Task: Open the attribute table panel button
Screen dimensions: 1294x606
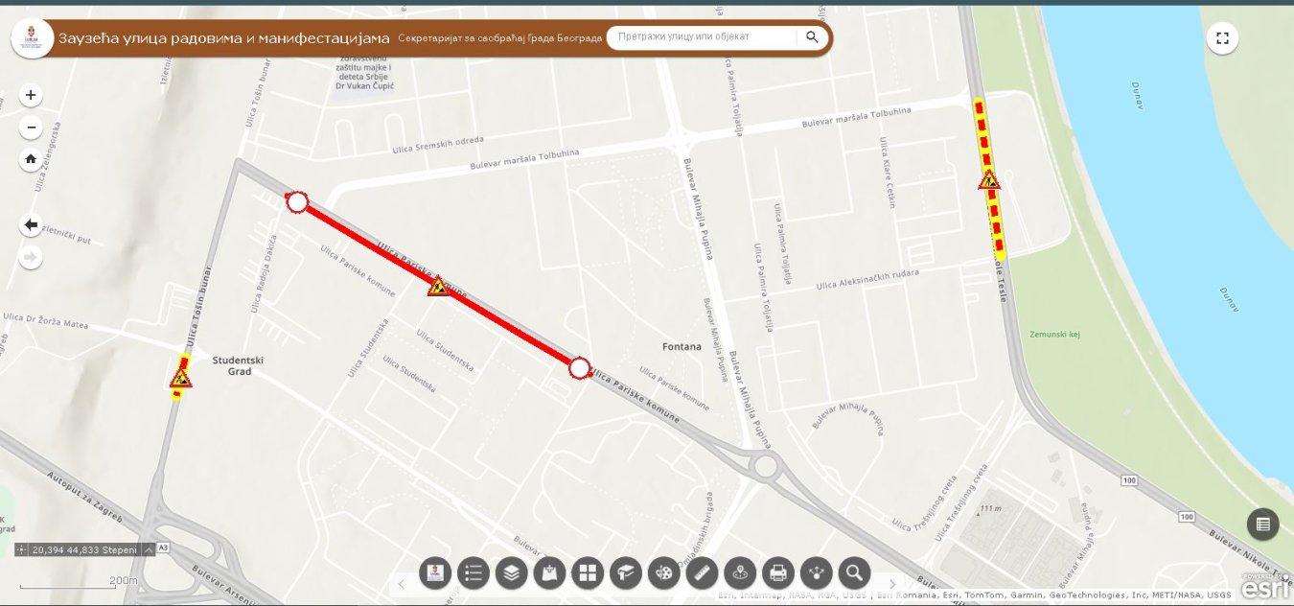Action: (x=1262, y=524)
